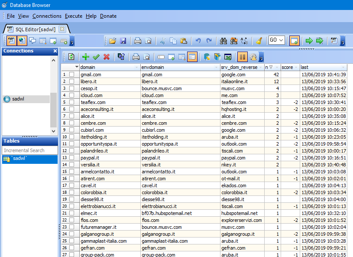Save with the floppy disk icon
Viewport: 353px width, 257px height.
(x=123, y=41)
